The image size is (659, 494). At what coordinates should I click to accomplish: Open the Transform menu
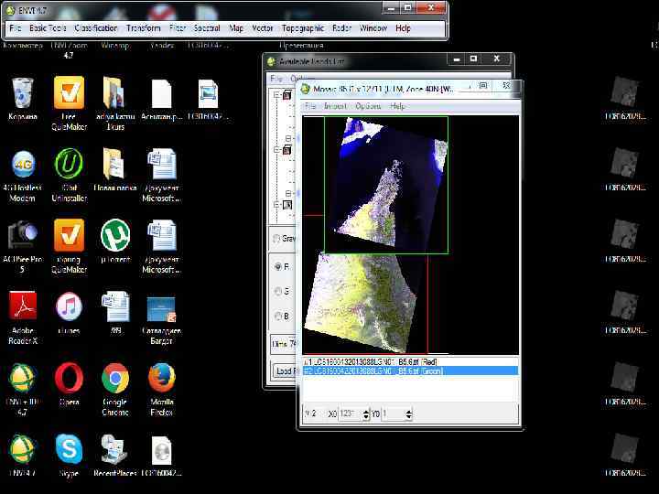tap(144, 28)
